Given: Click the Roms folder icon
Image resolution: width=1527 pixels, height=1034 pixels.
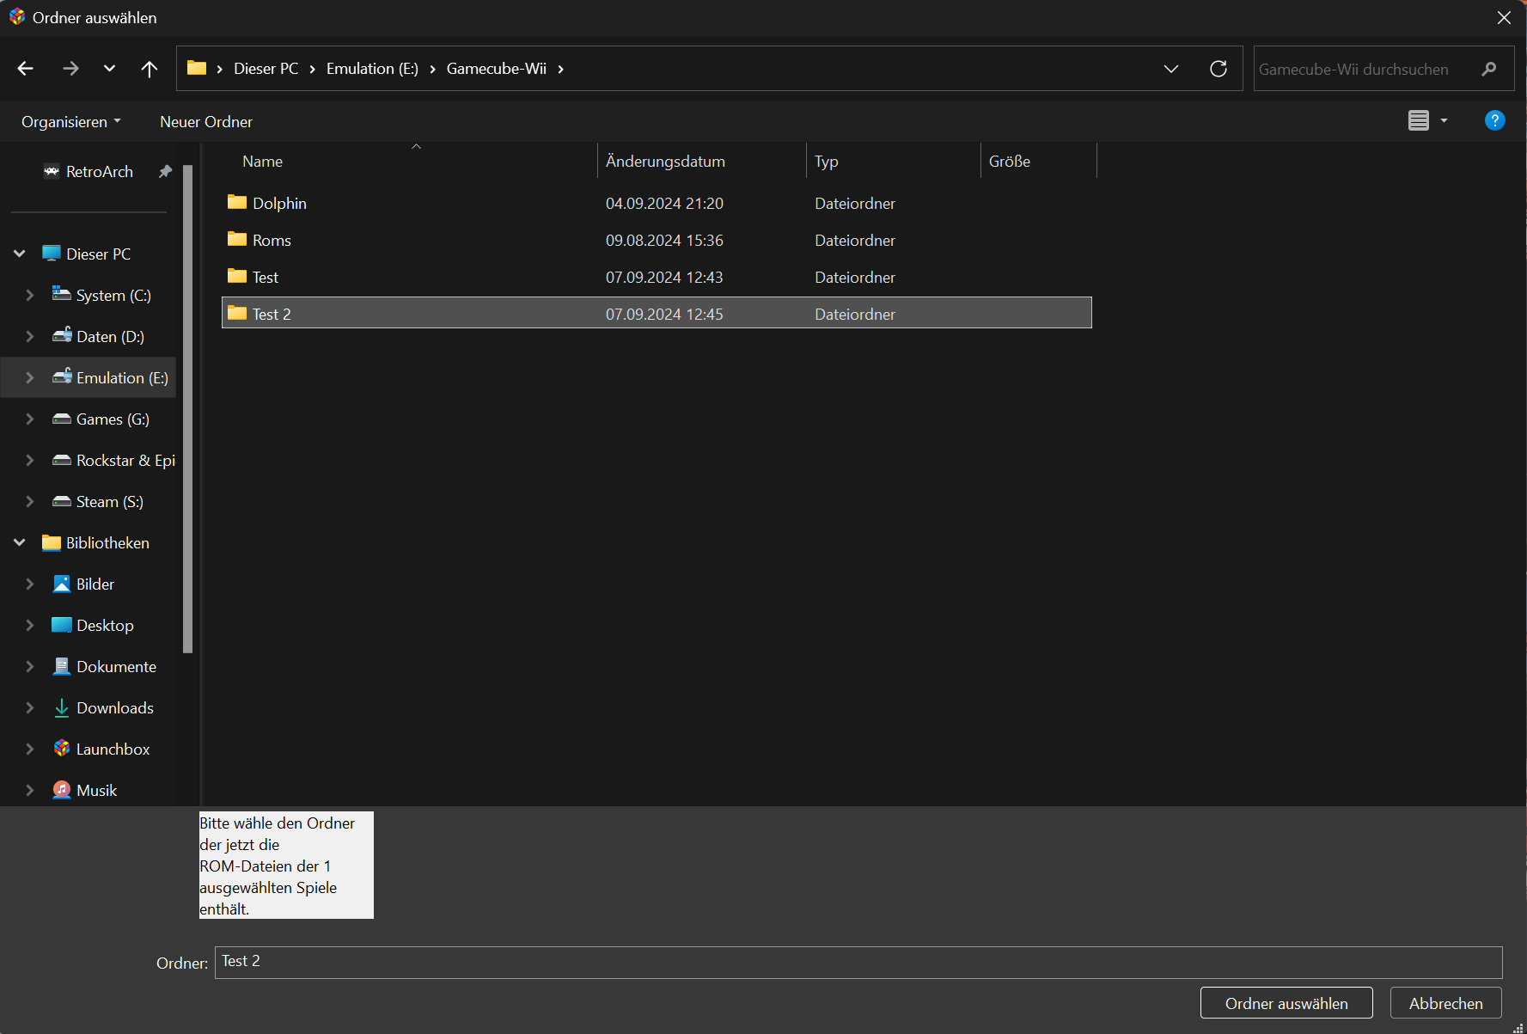Looking at the screenshot, I should click(237, 239).
